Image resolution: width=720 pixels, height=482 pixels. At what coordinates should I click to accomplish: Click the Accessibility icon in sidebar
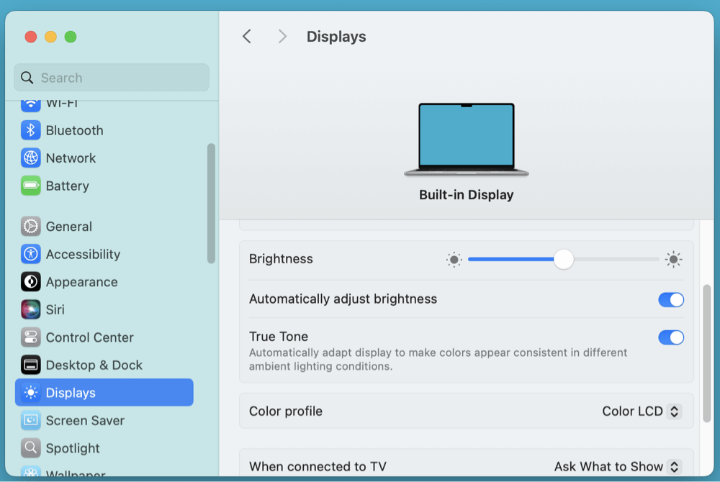click(x=30, y=254)
